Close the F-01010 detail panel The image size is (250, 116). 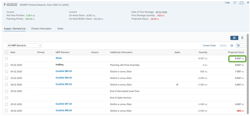[x=248, y=3]
